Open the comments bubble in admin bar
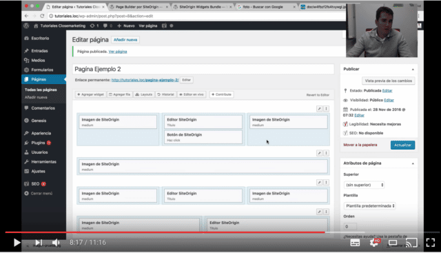The height and width of the screenshot is (253, 441). [x=107, y=26]
